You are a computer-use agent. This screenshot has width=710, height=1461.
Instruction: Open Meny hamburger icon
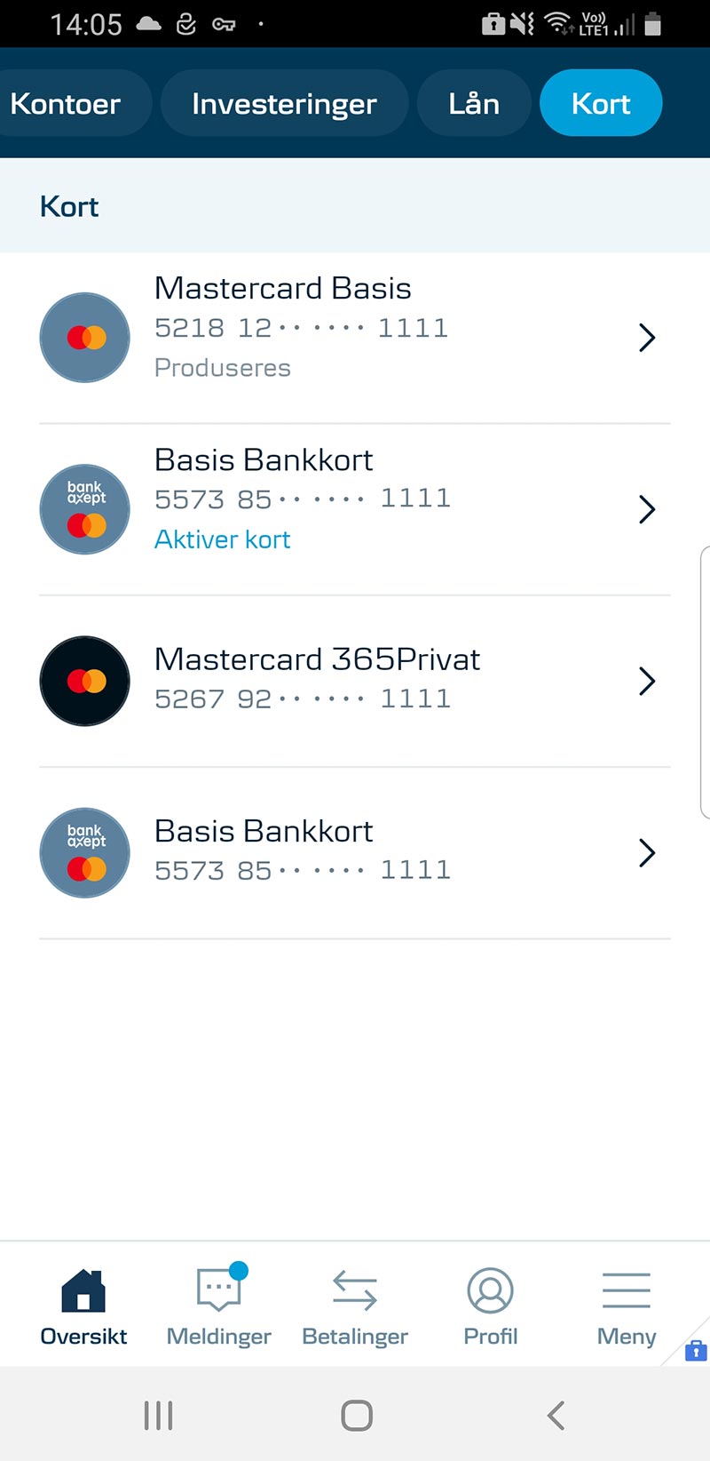[x=627, y=1291]
